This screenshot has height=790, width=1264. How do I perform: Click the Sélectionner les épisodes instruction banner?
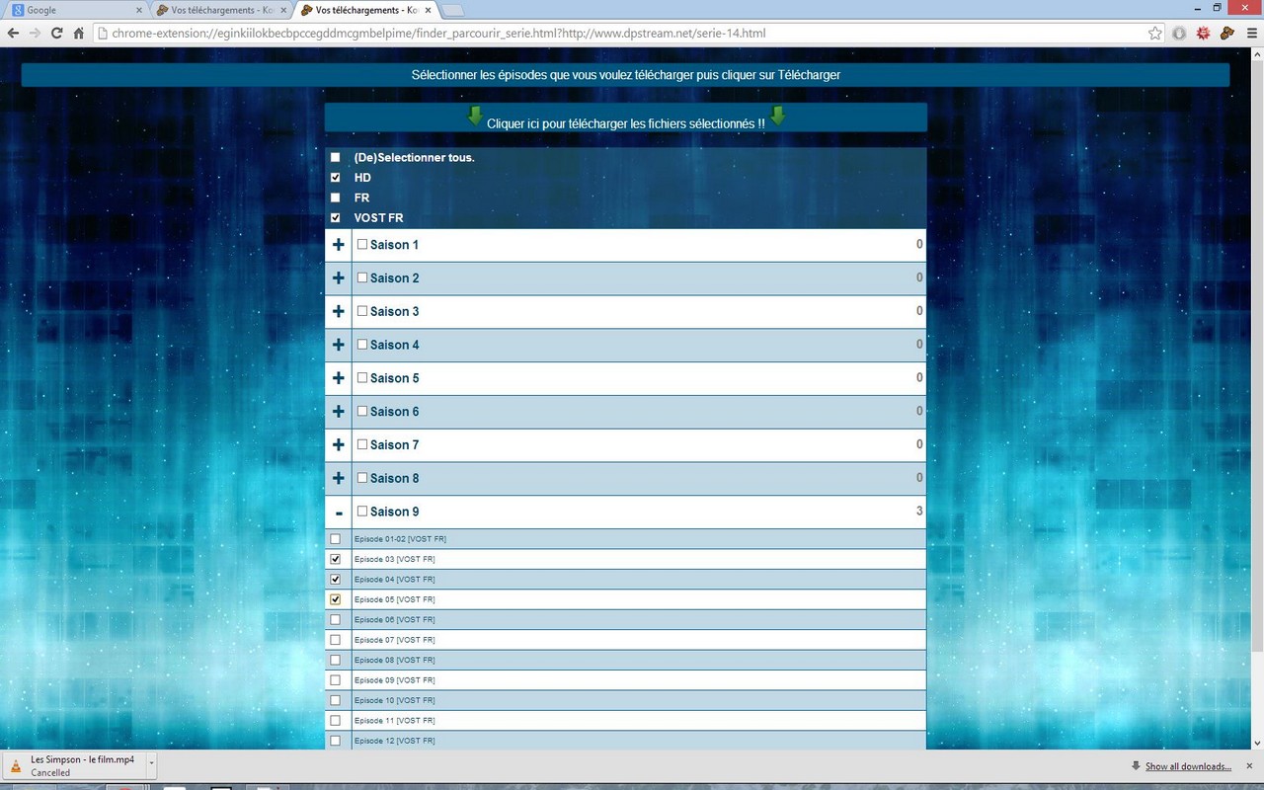pos(626,75)
